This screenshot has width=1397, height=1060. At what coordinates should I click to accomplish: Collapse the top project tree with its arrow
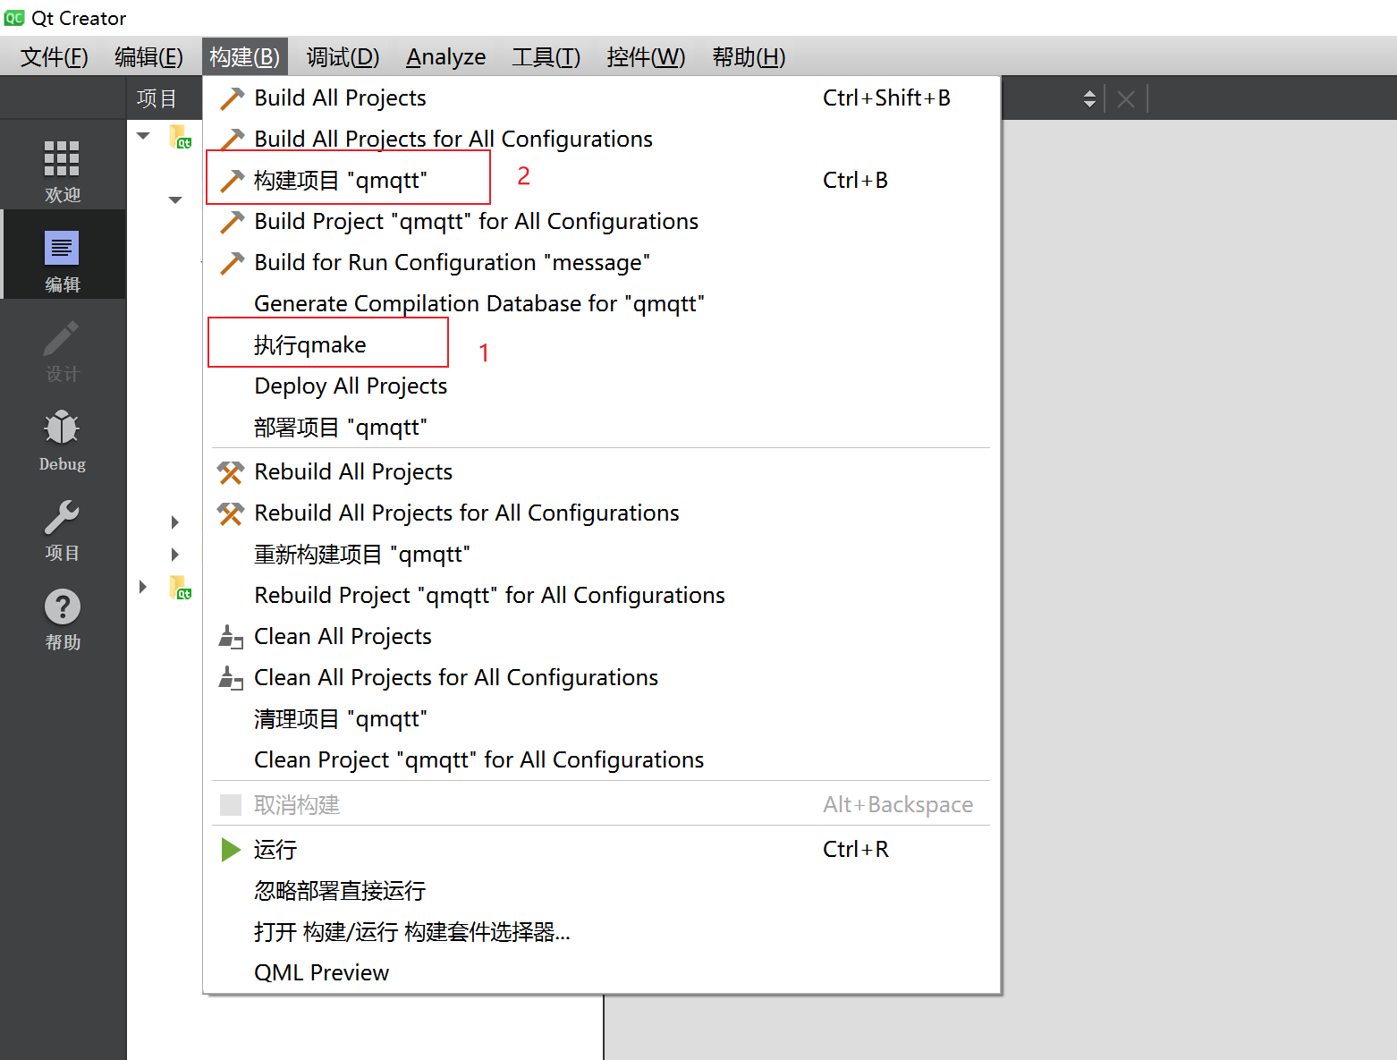(142, 135)
